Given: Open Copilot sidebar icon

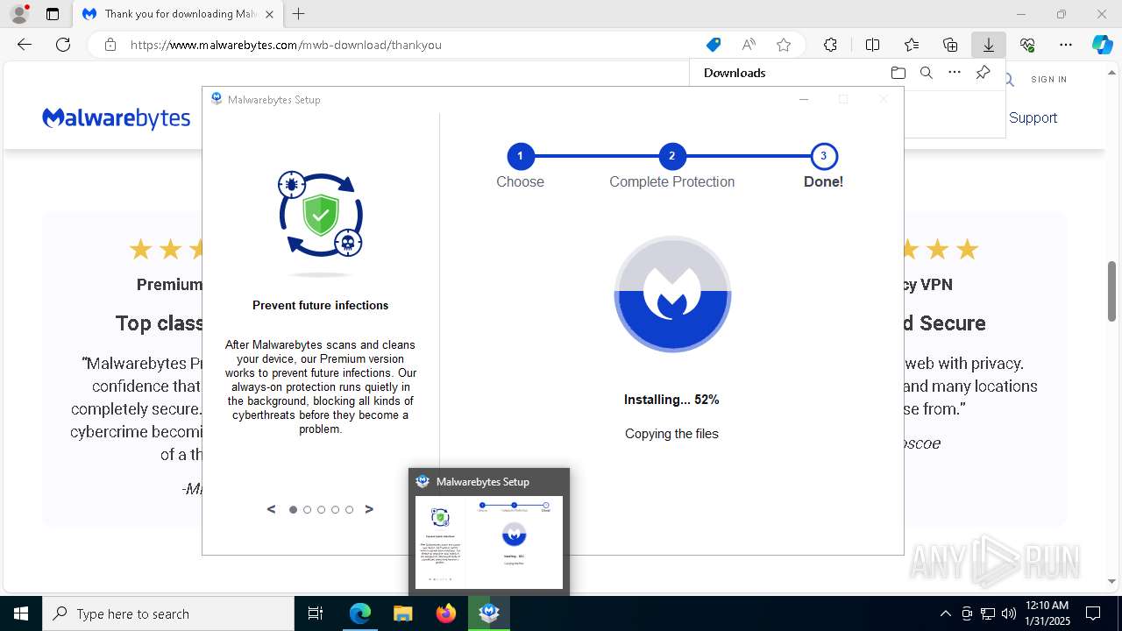Looking at the screenshot, I should point(1102,45).
